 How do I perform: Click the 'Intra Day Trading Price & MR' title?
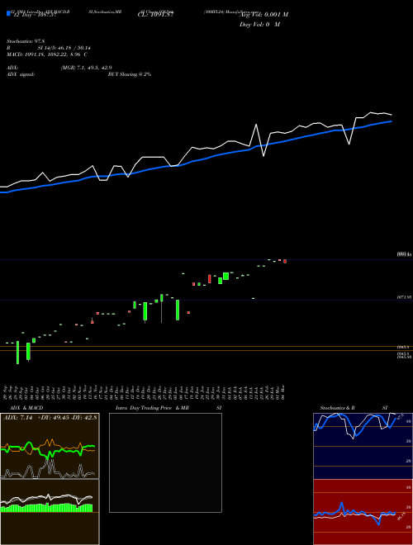click(152, 408)
